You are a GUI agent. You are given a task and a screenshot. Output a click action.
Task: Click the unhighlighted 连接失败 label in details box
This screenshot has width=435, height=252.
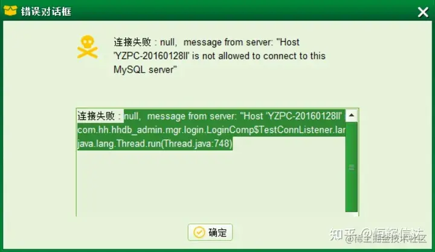[x=96, y=116]
